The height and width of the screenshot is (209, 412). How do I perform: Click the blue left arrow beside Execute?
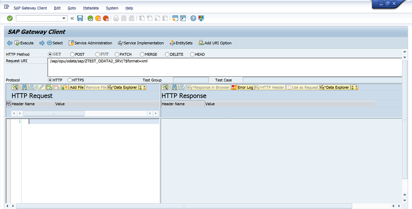click(10, 43)
